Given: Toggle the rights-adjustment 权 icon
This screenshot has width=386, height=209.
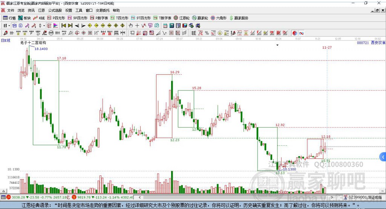Looking at the screenshot, I should pos(49,26).
